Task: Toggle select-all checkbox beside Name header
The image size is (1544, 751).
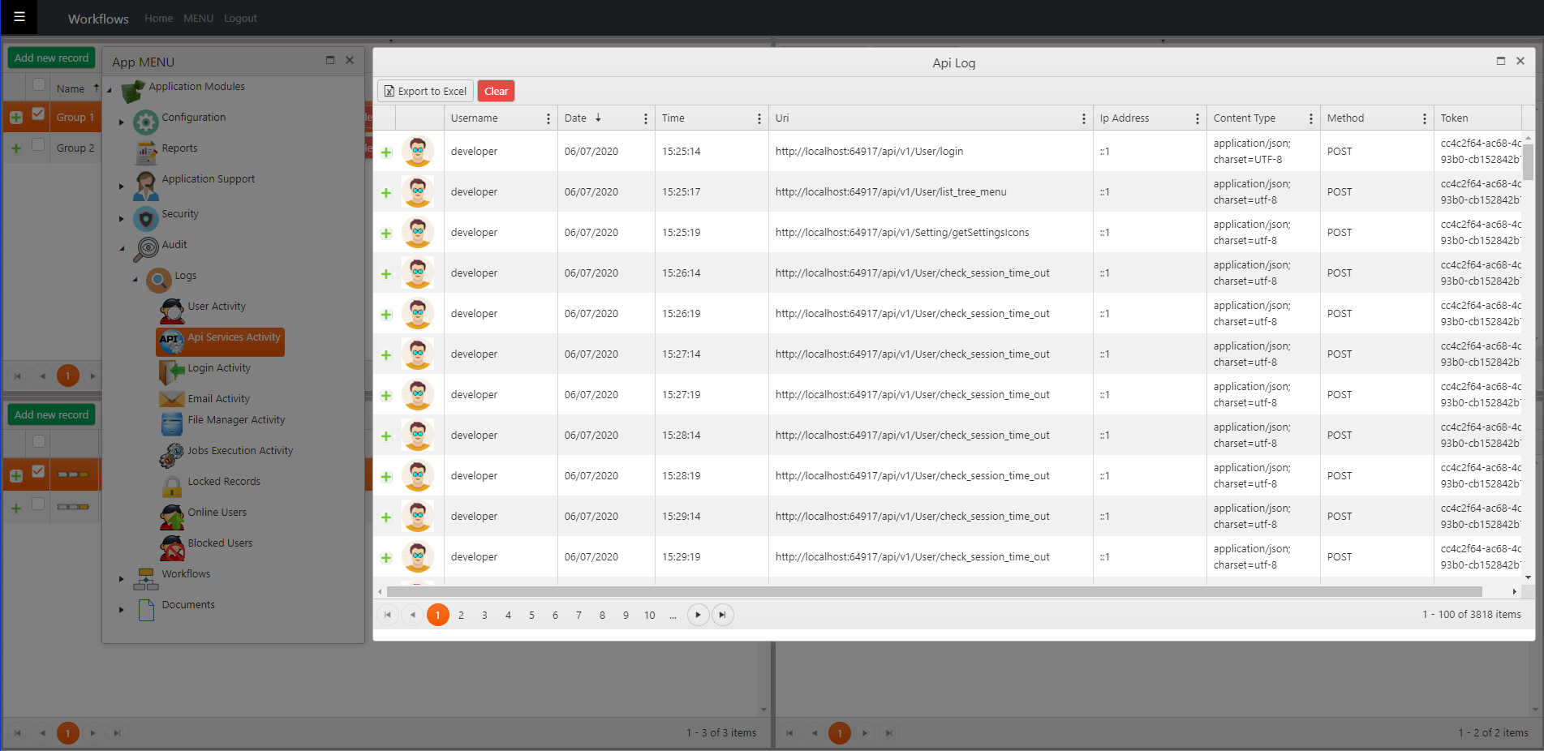Action: (x=38, y=84)
